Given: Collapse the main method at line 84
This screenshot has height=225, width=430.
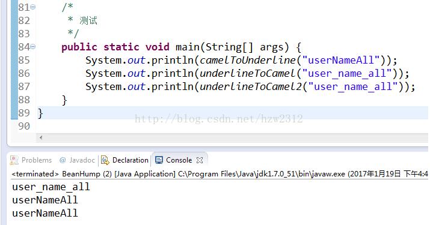Looking at the screenshot, I should click(33, 47).
